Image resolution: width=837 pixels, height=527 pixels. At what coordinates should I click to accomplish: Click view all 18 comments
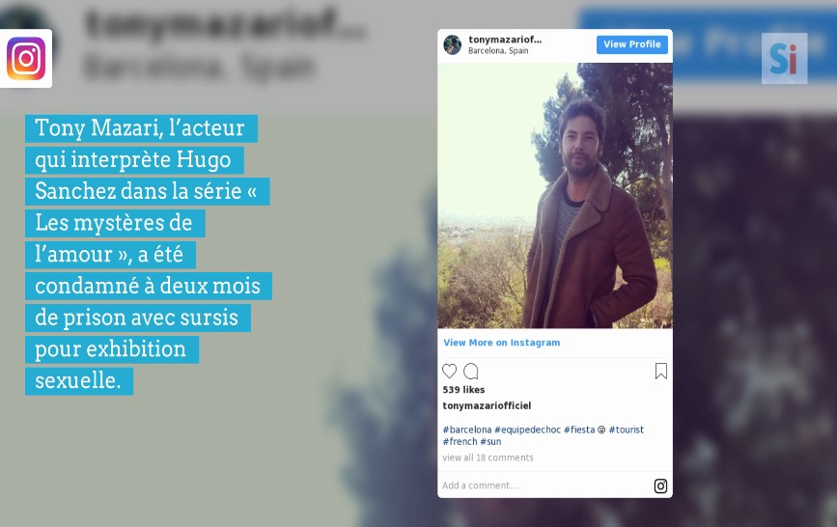[488, 458]
